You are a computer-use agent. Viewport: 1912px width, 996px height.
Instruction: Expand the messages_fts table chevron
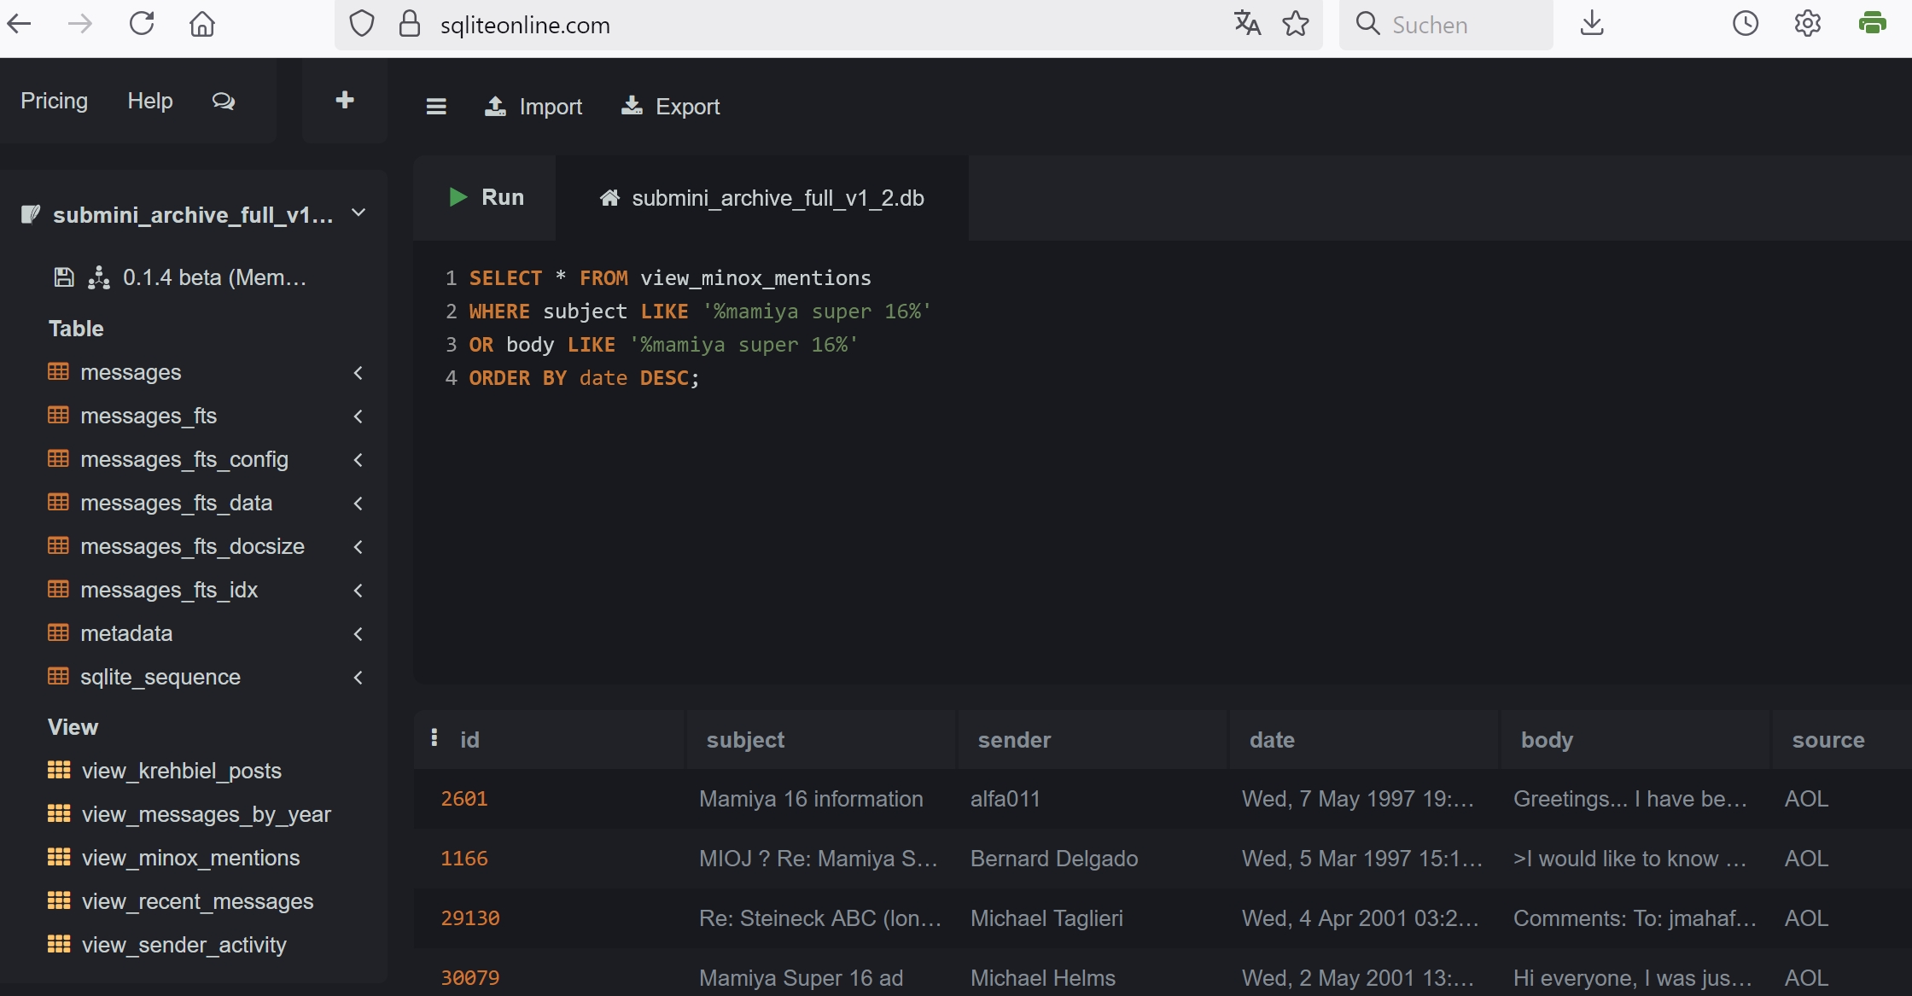tap(358, 416)
